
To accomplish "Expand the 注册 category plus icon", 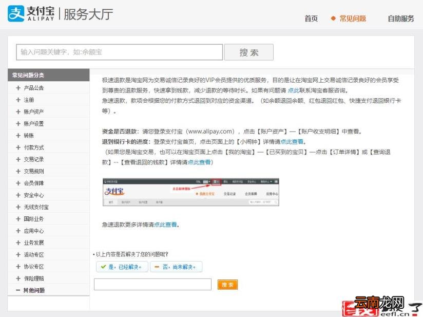I will click(x=18, y=100).
